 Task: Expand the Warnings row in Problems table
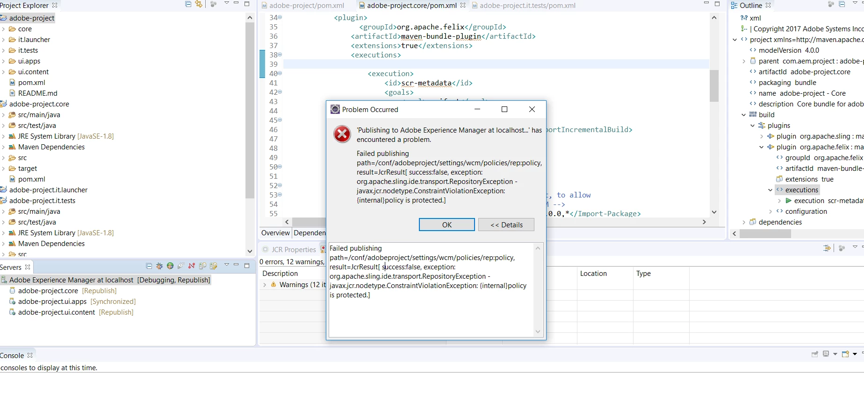pos(265,285)
